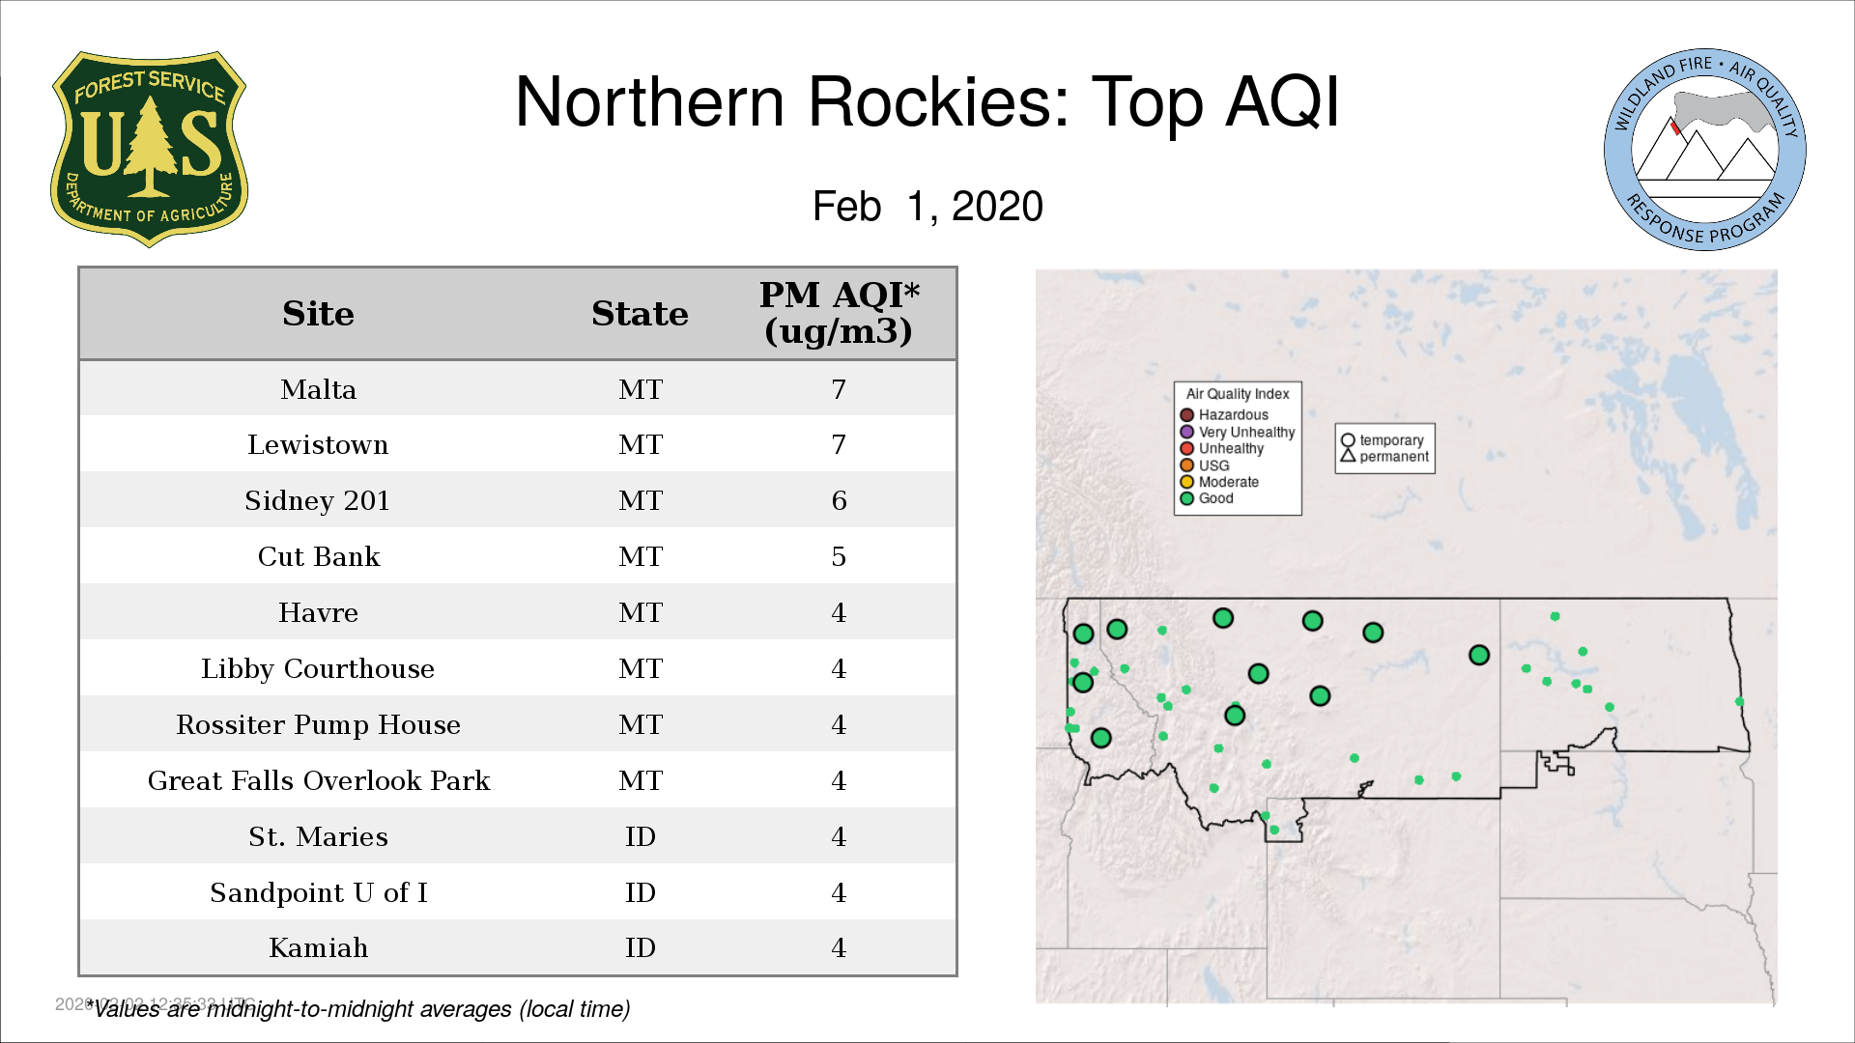Click the AQI value 7 in Malta row

(x=839, y=389)
